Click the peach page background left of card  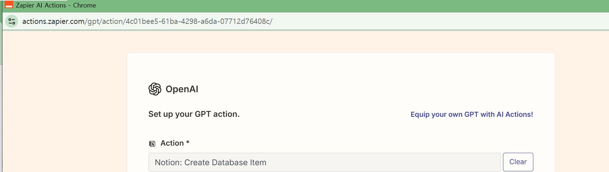click(x=64, y=107)
